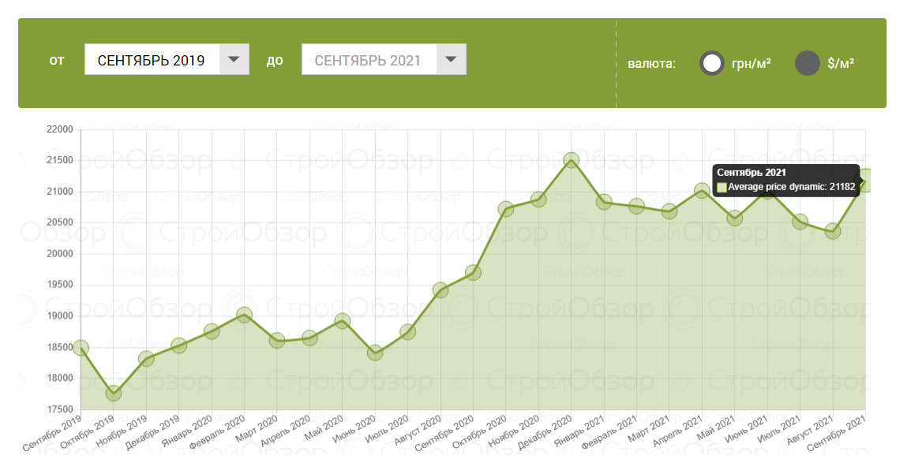Expand the end date dropdown arrow
The image size is (911, 463).
[x=450, y=59]
